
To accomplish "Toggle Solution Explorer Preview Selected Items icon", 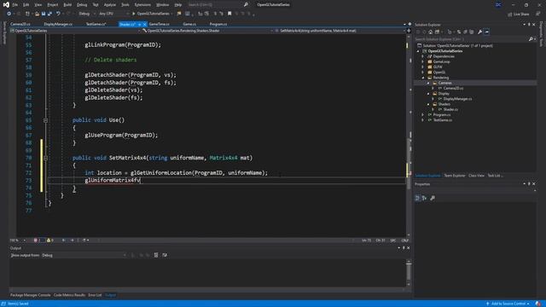I will [x=487, y=32].
